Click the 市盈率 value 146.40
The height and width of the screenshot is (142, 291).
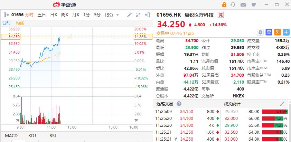(x=283, y=61)
